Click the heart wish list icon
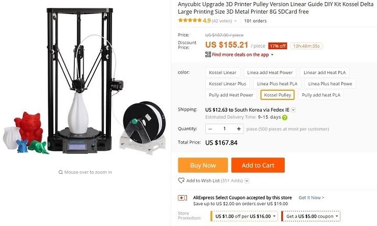 click(x=181, y=181)
